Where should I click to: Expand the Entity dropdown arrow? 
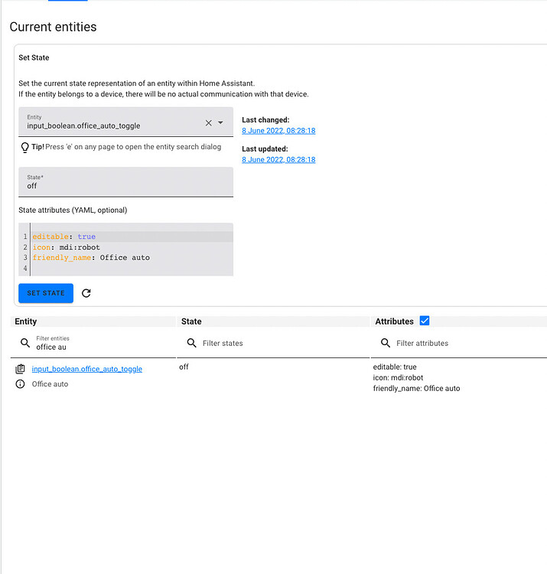221,122
